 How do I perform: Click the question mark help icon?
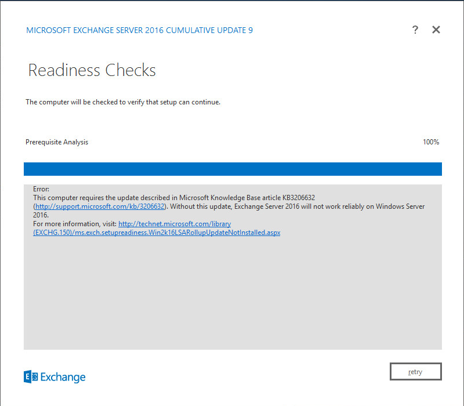[x=415, y=30]
